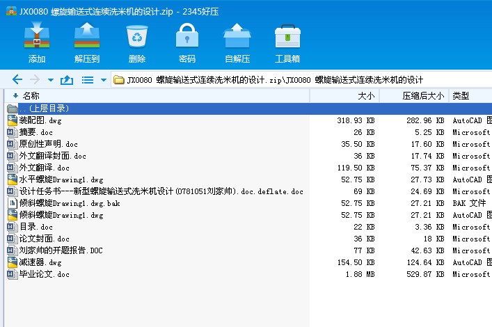492x327 pixels.
Task: Select file 摘要.doc
Action: pyautogui.click(x=35, y=132)
